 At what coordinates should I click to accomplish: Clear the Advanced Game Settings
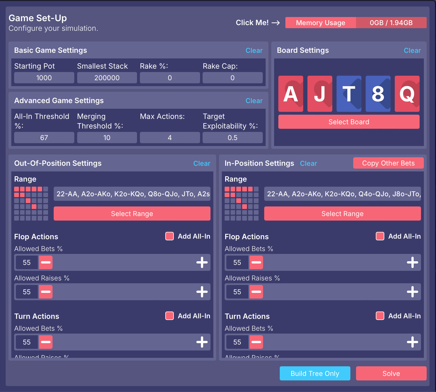[x=254, y=101]
